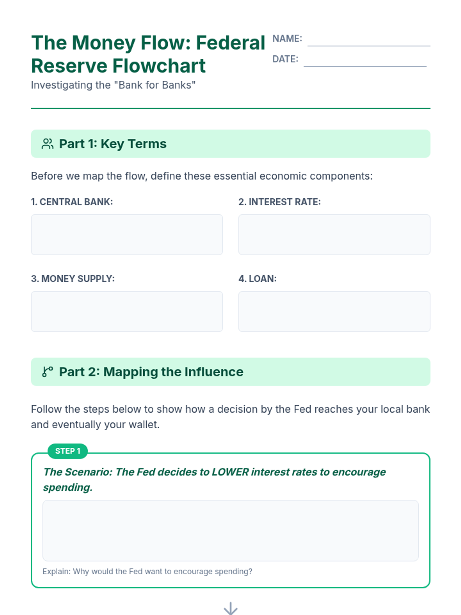
Task: Click the "Bank for Banks" subtitle
Action: tap(113, 85)
